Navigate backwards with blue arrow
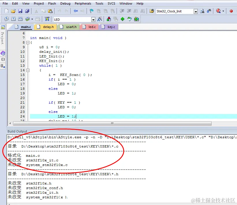Image resolution: width=237 pixels, height=205 pixels. 76,11
